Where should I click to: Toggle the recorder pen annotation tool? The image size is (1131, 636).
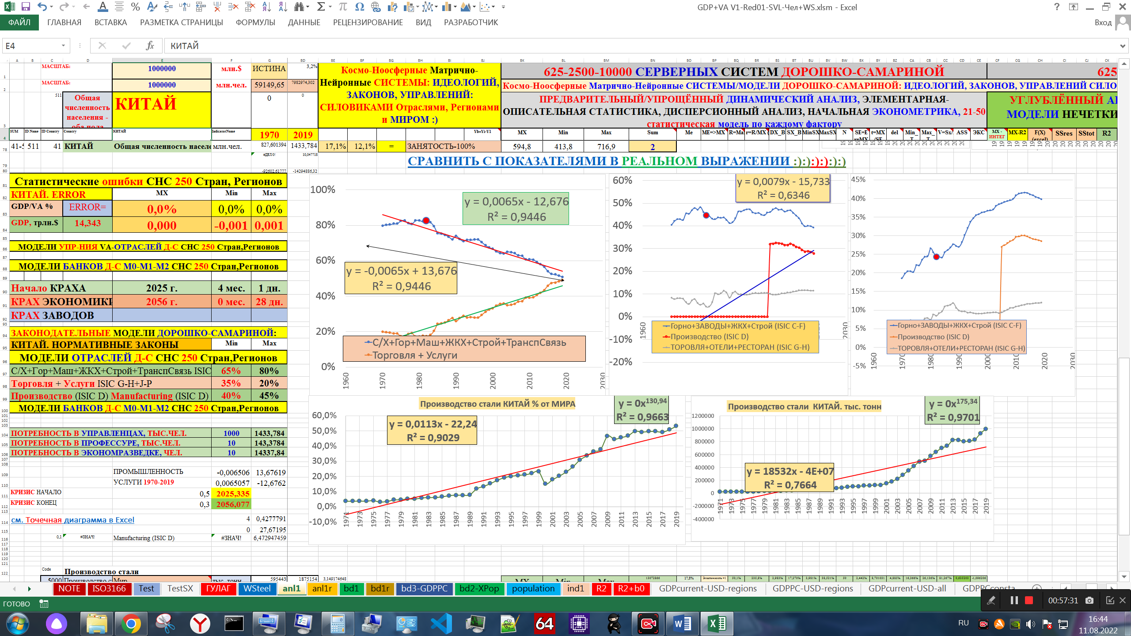(991, 600)
